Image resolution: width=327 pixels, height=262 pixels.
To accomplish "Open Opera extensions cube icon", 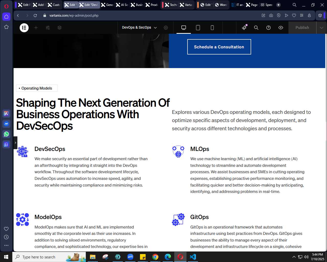I will (x=320, y=15).
